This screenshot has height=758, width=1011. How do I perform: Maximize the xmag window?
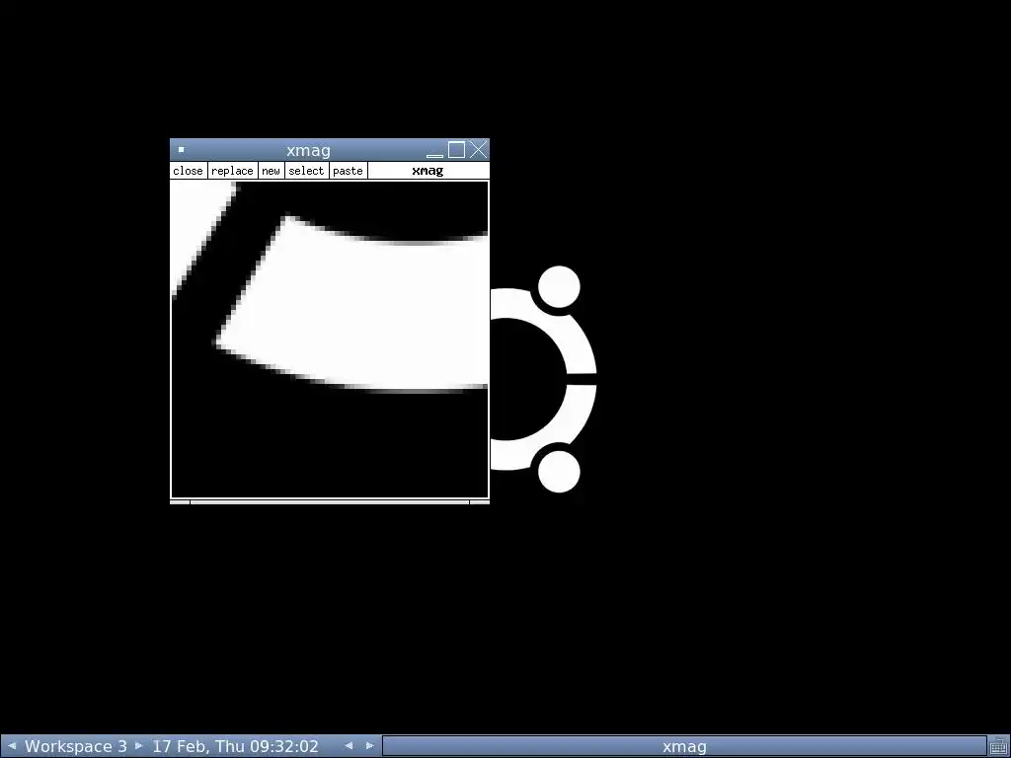pyautogui.click(x=456, y=150)
